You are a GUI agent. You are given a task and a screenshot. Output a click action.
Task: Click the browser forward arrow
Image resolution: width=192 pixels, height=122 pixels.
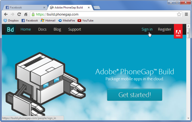pos(12,14)
